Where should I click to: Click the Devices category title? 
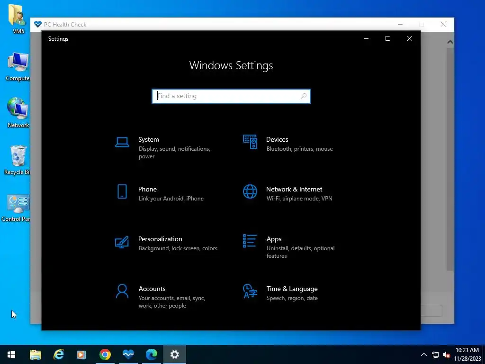(277, 140)
